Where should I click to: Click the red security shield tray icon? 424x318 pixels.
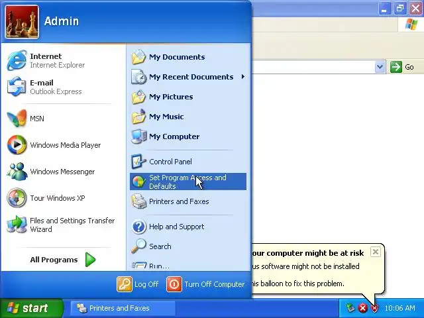[374, 307]
